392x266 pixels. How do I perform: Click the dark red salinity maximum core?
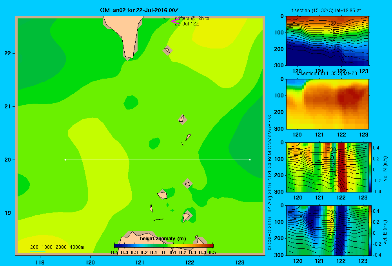coord(350,96)
